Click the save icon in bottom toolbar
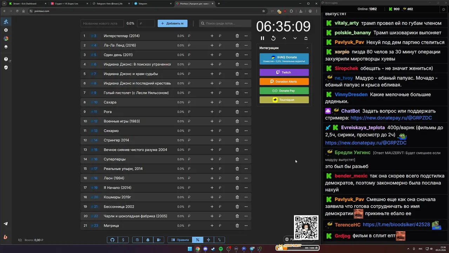The image size is (449, 253). click(x=137, y=240)
